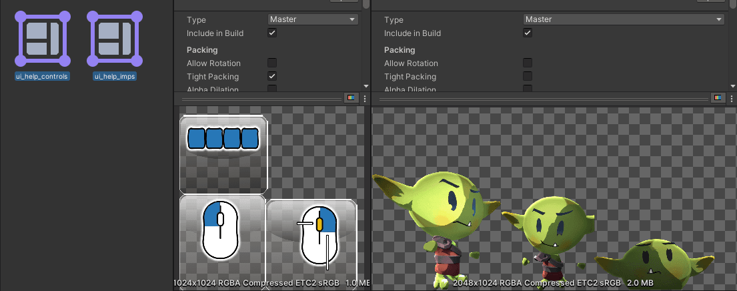Enable Allow Rotation in left inspector
The width and height of the screenshot is (737, 291).
271,63
